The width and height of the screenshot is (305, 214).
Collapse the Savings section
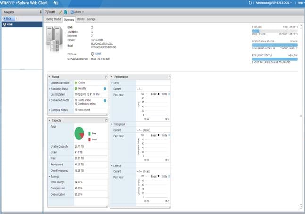pyautogui.click(x=50, y=177)
